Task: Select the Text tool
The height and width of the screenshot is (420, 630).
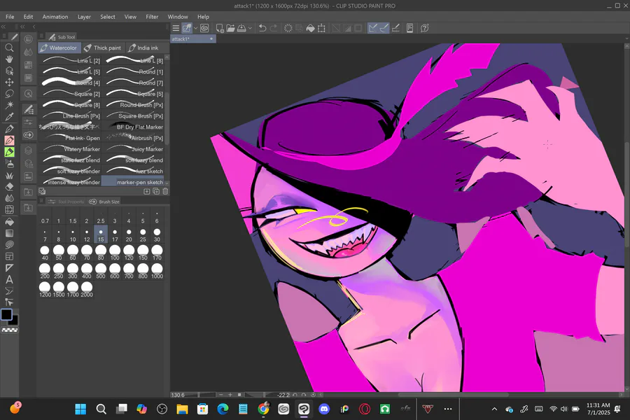Action: point(9,279)
